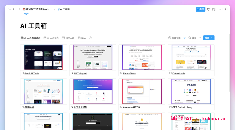Click page icon beside GPT-3 DEMO

pyautogui.click(x=72, y=107)
